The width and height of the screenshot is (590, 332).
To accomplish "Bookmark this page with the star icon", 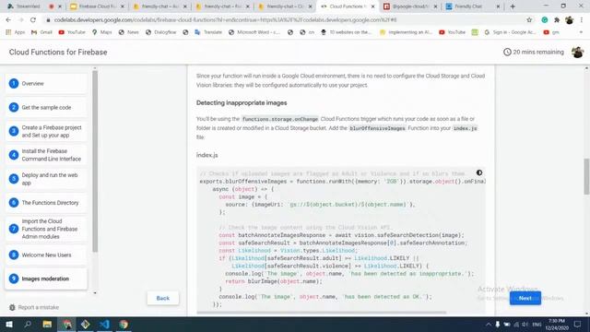I will (529, 20).
